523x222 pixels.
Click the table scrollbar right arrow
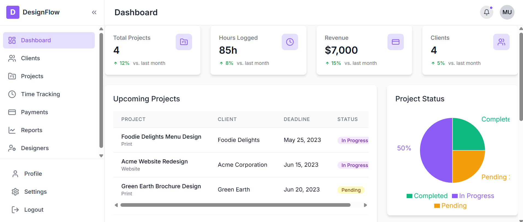point(365,205)
